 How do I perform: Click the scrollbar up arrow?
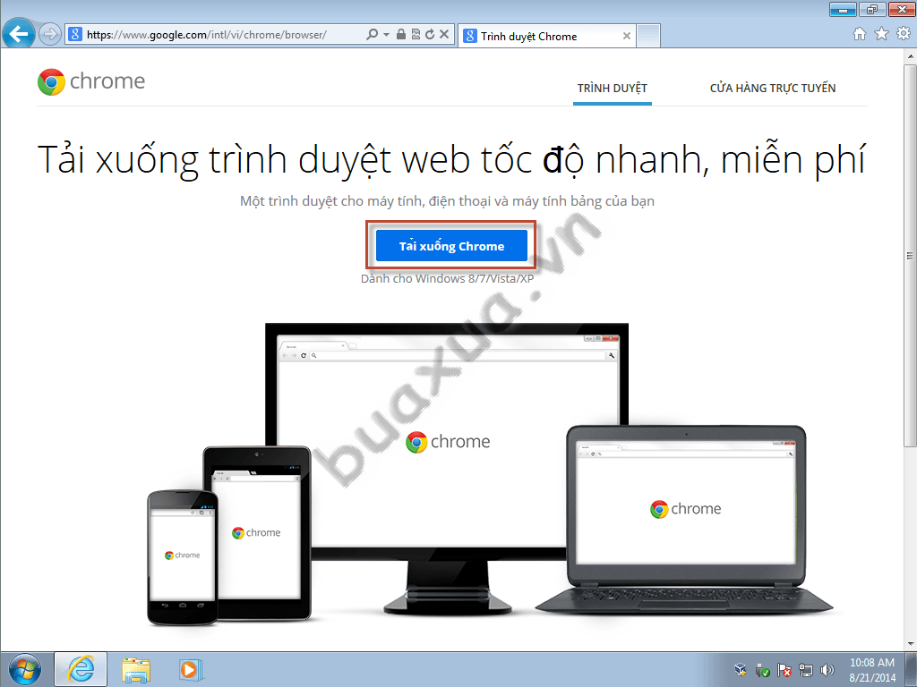pos(910,56)
